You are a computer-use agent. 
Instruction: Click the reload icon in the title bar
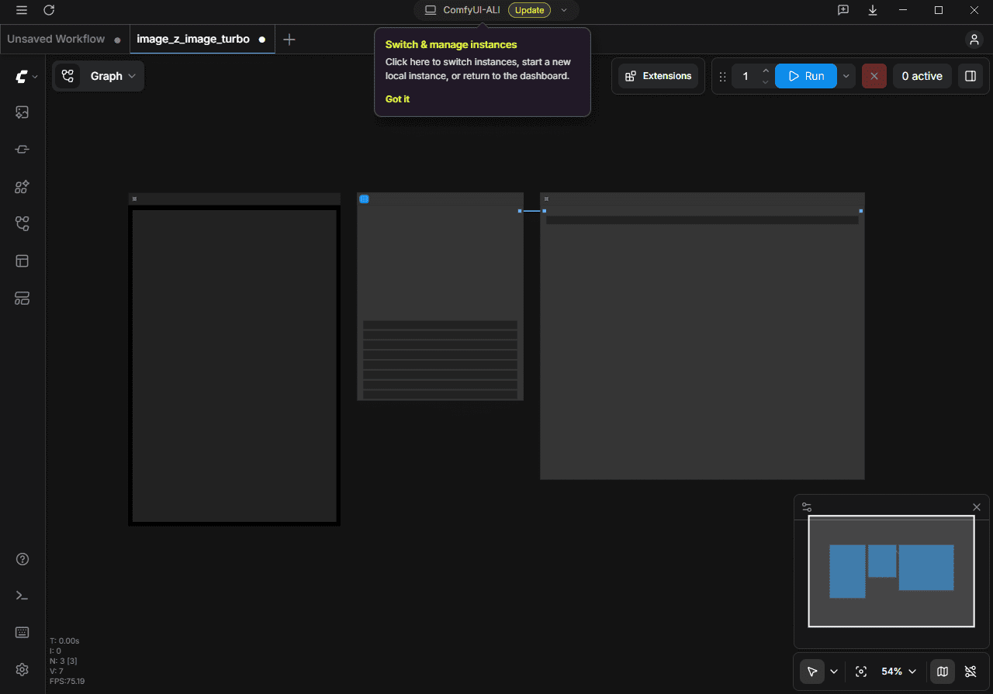49,10
